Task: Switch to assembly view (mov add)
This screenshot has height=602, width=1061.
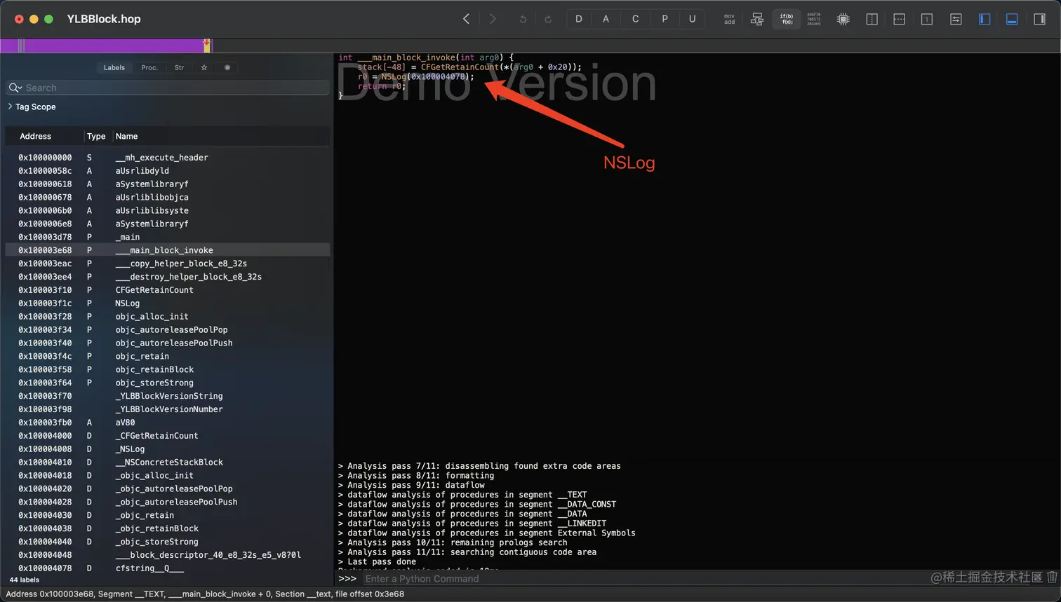Action: pos(730,20)
